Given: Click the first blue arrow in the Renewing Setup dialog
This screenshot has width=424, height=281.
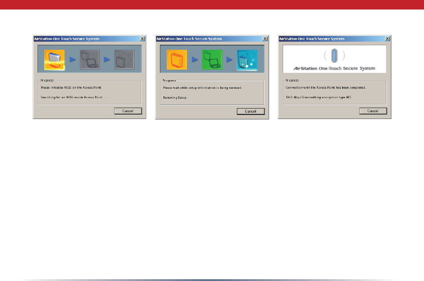Looking at the screenshot, I should (195, 59).
